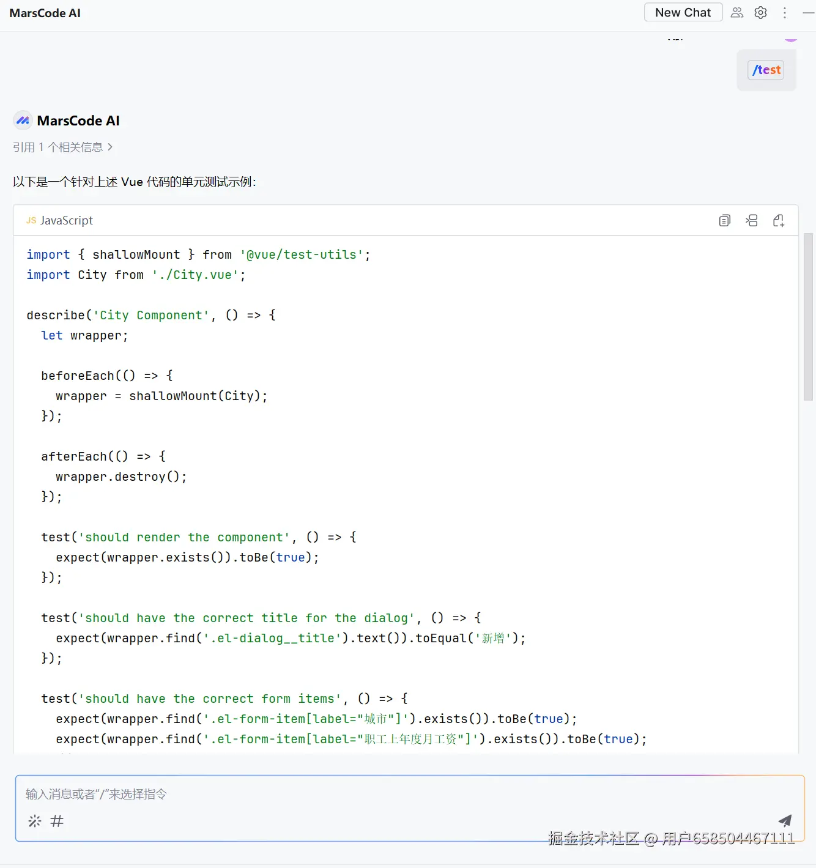
Task: Click the JS JavaScript language label
Action: tap(59, 220)
